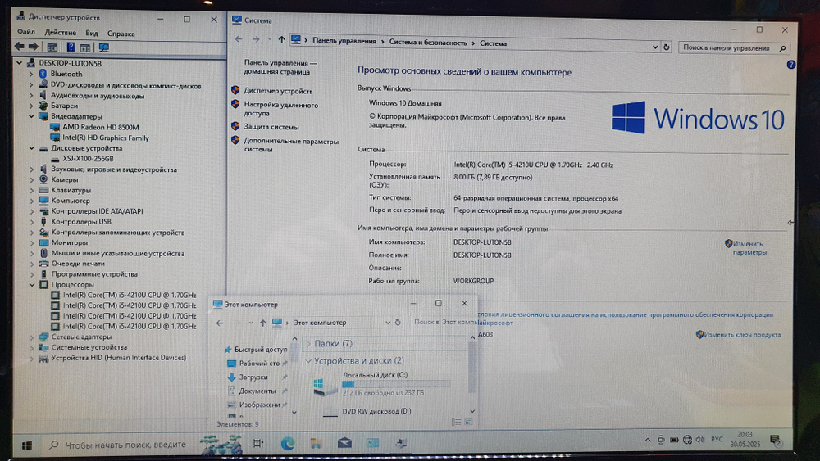
Task: Expand the Мониторы category
Action: (32, 242)
